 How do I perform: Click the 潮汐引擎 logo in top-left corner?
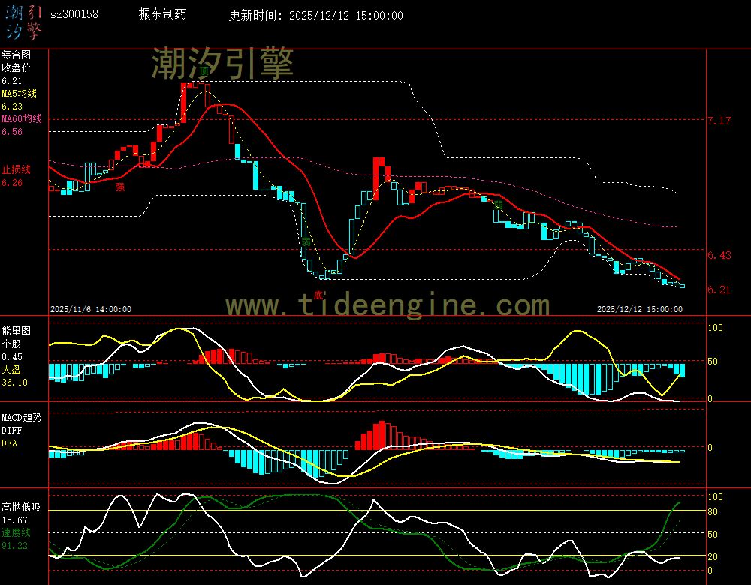click(x=23, y=21)
